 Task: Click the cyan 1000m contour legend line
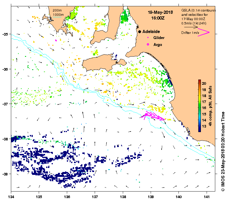coord(57,17)
